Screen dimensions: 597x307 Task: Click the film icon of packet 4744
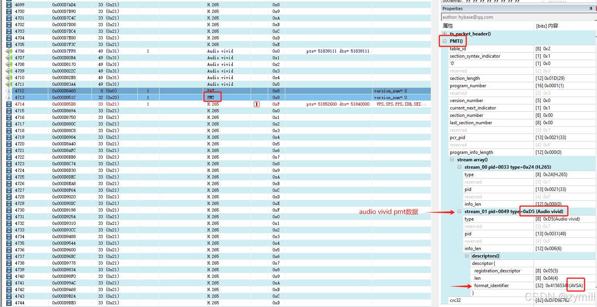coord(9,303)
